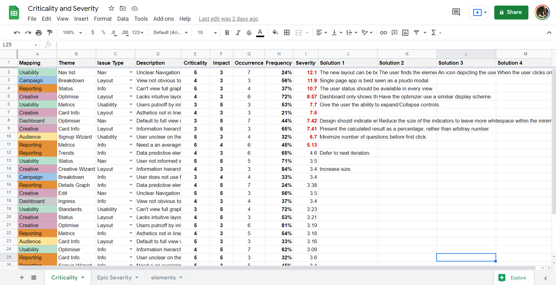556x285 pixels.
Task: Select row 12 header
Action: 9,153
